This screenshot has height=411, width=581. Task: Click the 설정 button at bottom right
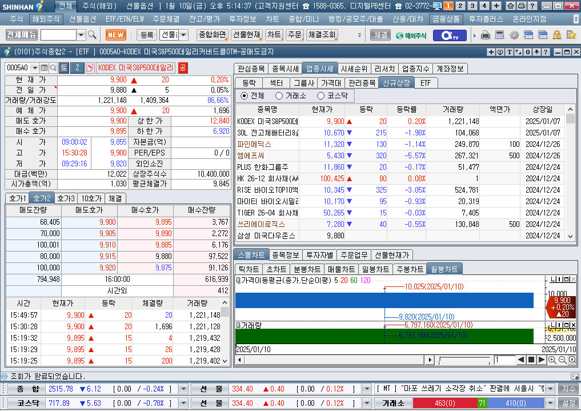coord(569,403)
